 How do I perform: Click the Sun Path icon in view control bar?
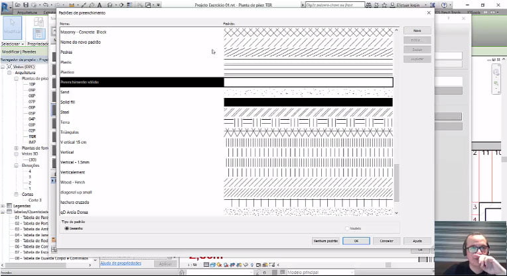coord(219,265)
